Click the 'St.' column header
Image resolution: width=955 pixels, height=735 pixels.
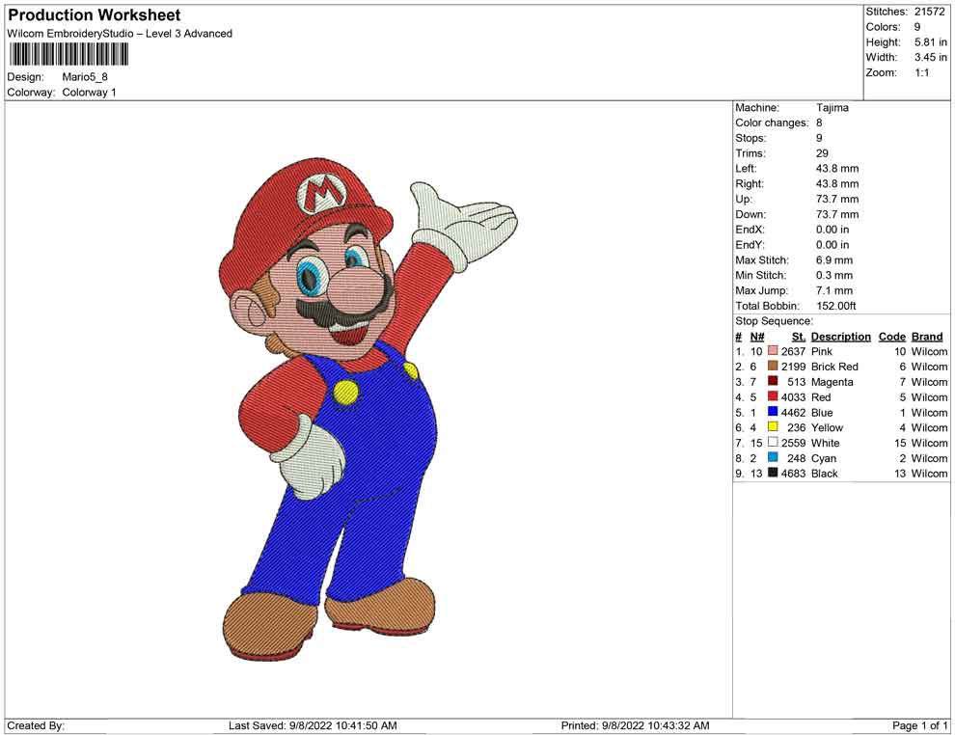[799, 337]
